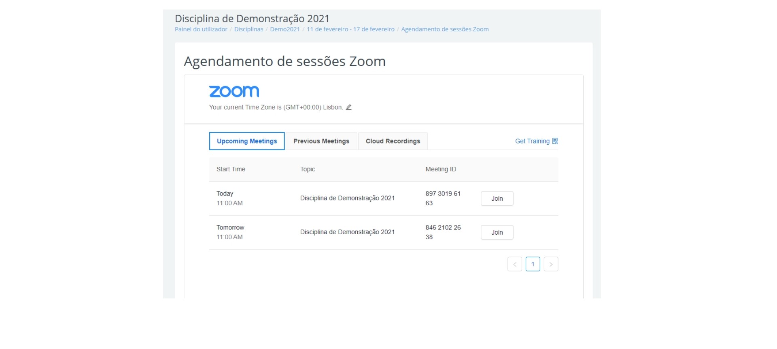Click the time zone text (GMT+00:00) Lisbon
The height and width of the screenshot is (349, 777).
tap(313, 107)
